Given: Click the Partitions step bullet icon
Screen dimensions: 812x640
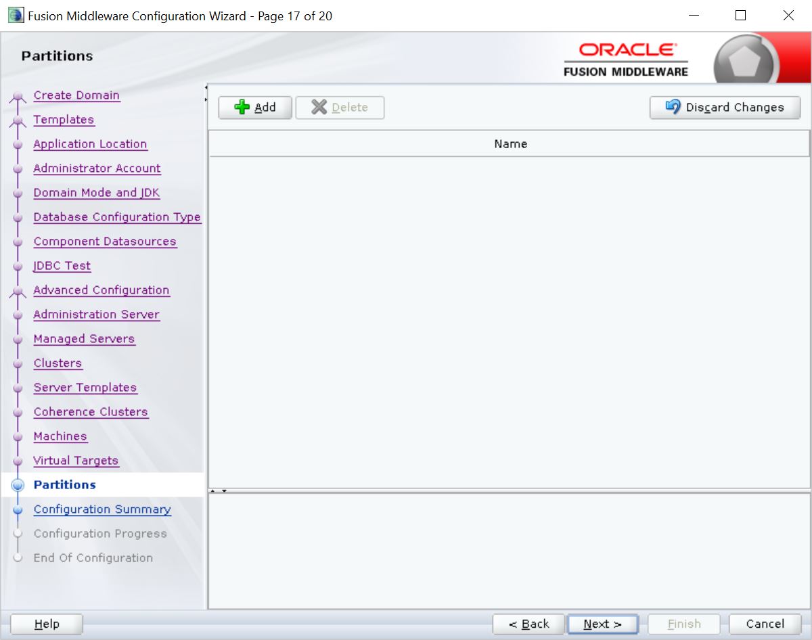Looking at the screenshot, I should coord(19,485).
